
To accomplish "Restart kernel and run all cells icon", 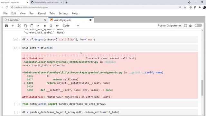I will [57, 26].
